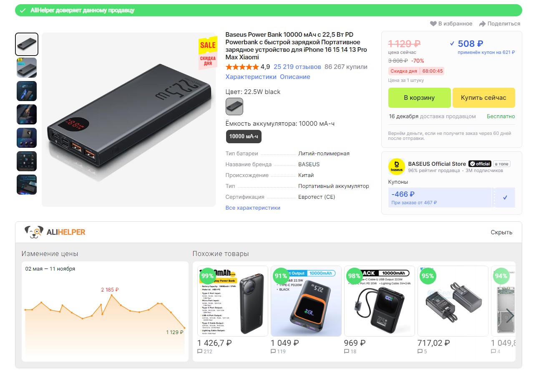536x370 pixels.
Task: Toggle the -466 ₽ coupon checkmark
Action: [505, 198]
